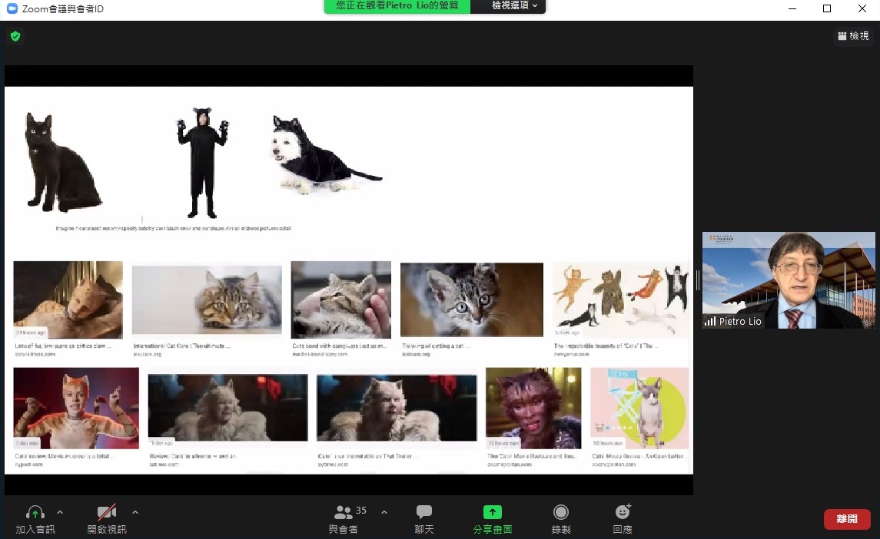Start recording the meeting
This screenshot has height=539, width=880.
[x=561, y=518]
